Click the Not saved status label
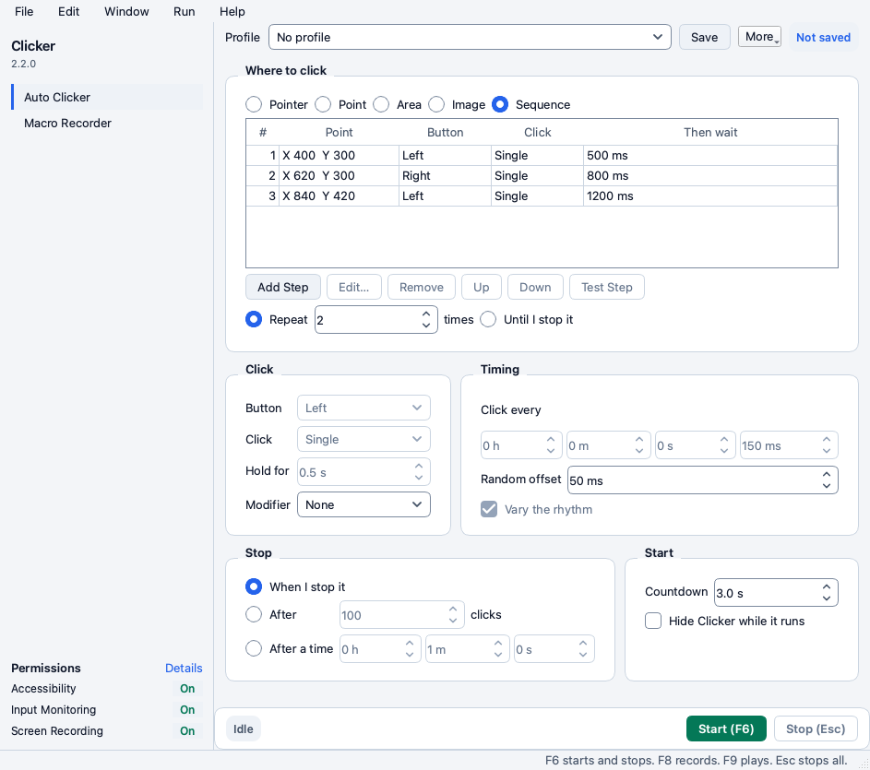 pos(823,37)
